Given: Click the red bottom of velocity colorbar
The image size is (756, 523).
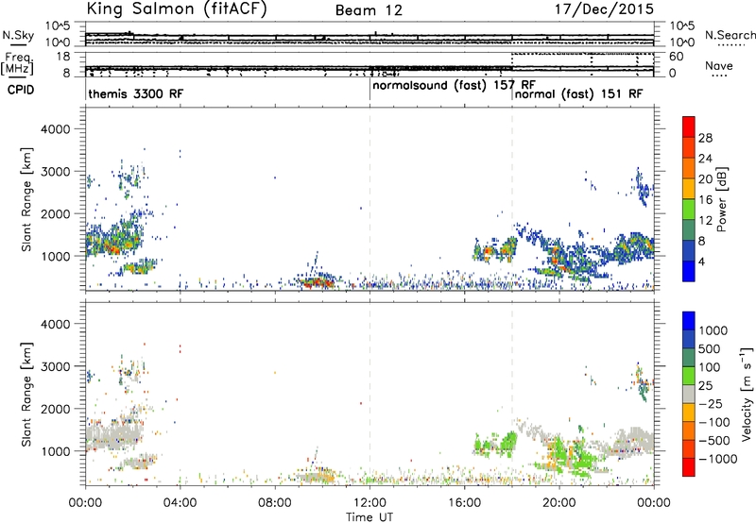Looking at the screenshot, I should (689, 467).
